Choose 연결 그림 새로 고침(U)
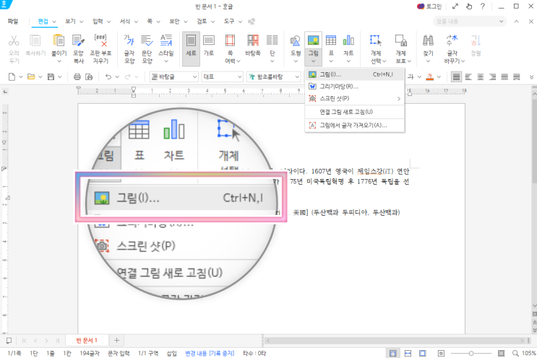This screenshot has width=537, height=358. click(x=354, y=112)
